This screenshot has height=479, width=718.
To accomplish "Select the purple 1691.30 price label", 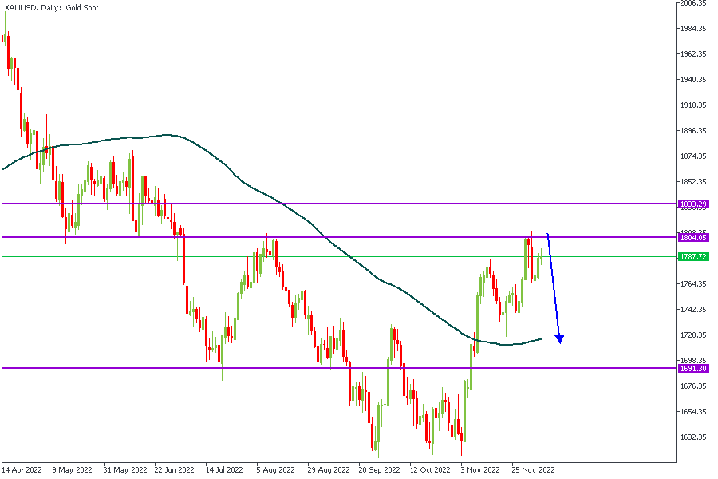I will click(692, 368).
